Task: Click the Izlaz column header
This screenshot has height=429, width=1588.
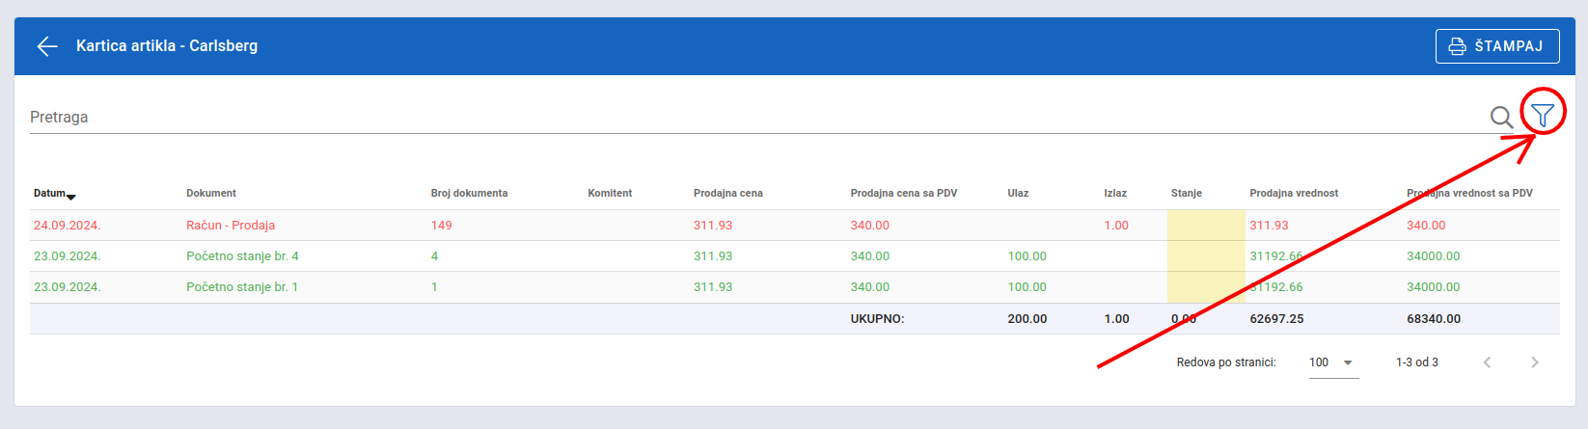Action: [x=1115, y=193]
